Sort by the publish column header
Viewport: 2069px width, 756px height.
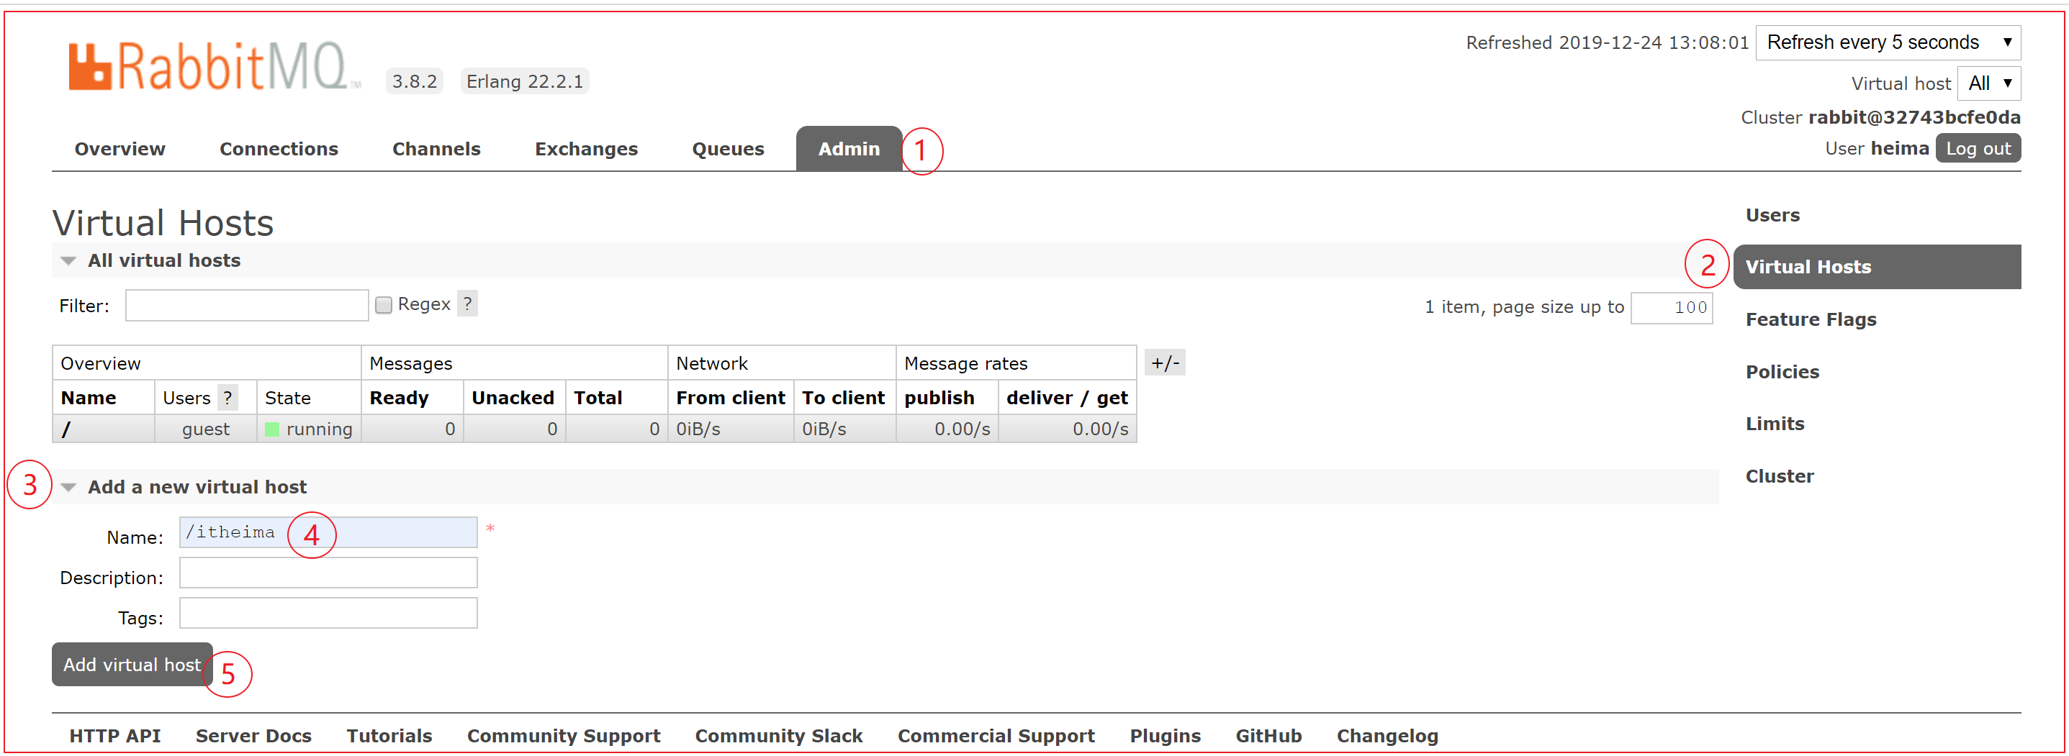point(939,397)
